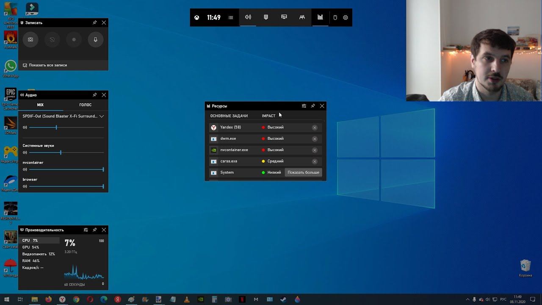Click Показать все записи link

pyautogui.click(x=48, y=65)
